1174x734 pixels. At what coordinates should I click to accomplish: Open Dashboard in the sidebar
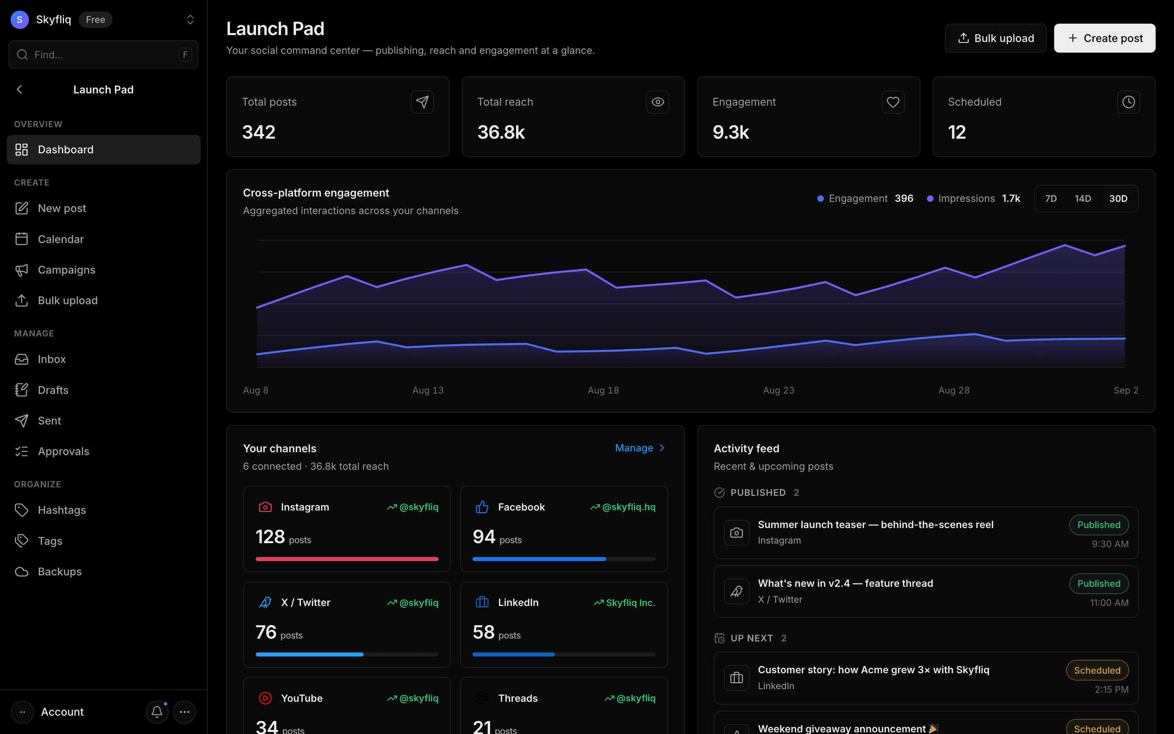103,150
